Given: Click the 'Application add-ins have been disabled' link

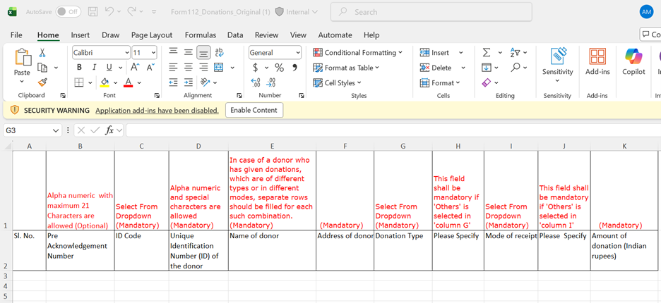Looking at the screenshot, I should point(157,110).
